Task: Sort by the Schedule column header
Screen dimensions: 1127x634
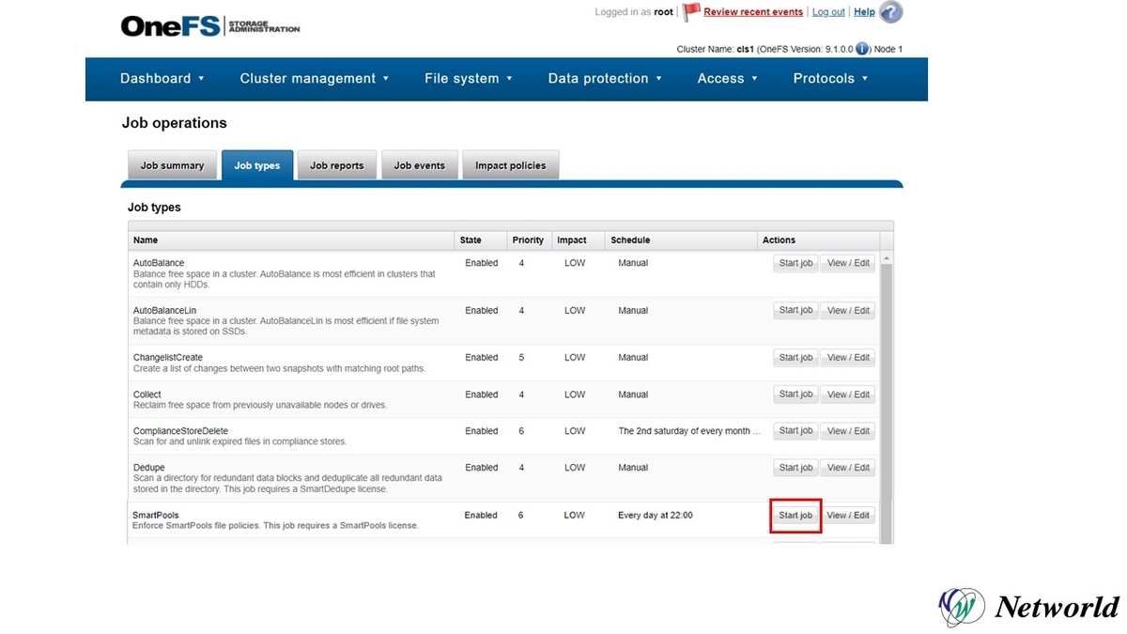Action: (681, 240)
